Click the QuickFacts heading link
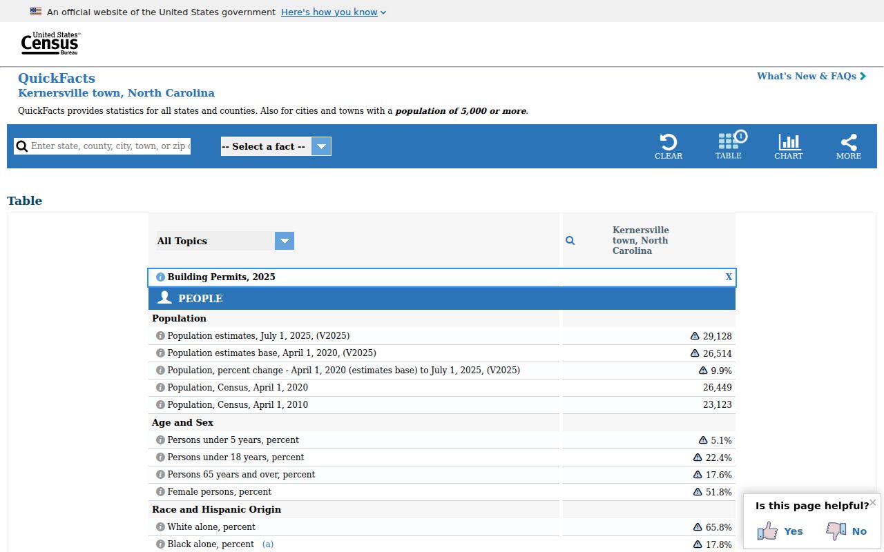This screenshot has height=552, width=884. tap(57, 78)
